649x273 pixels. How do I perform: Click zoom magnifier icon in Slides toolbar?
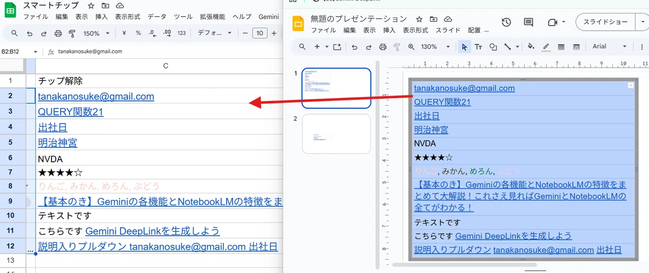click(x=411, y=47)
